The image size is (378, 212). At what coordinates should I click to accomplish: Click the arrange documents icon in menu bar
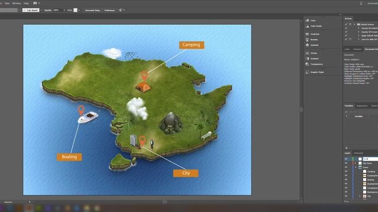[x=35, y=3]
